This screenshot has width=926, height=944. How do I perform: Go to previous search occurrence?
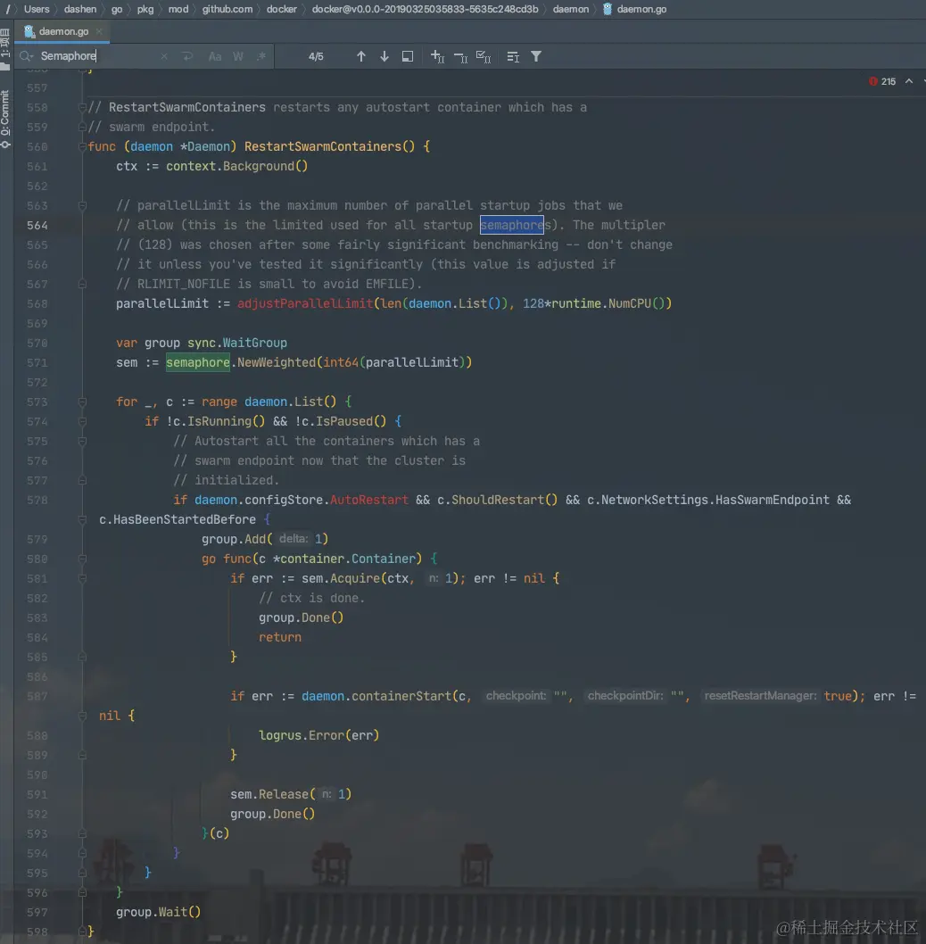(x=360, y=56)
